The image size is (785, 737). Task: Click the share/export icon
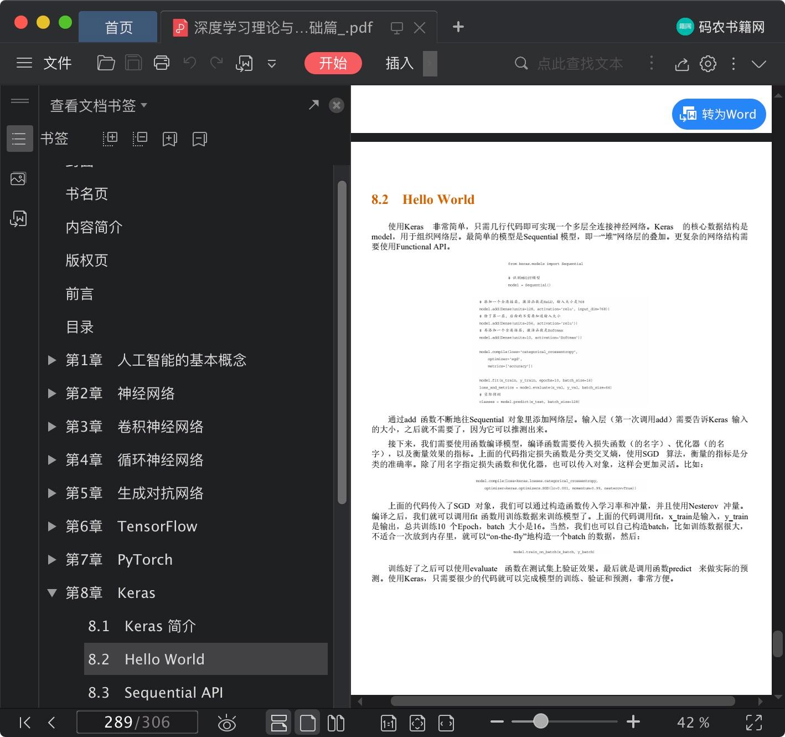[682, 64]
